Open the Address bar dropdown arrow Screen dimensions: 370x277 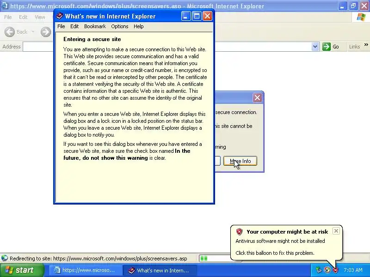[x=315, y=47]
